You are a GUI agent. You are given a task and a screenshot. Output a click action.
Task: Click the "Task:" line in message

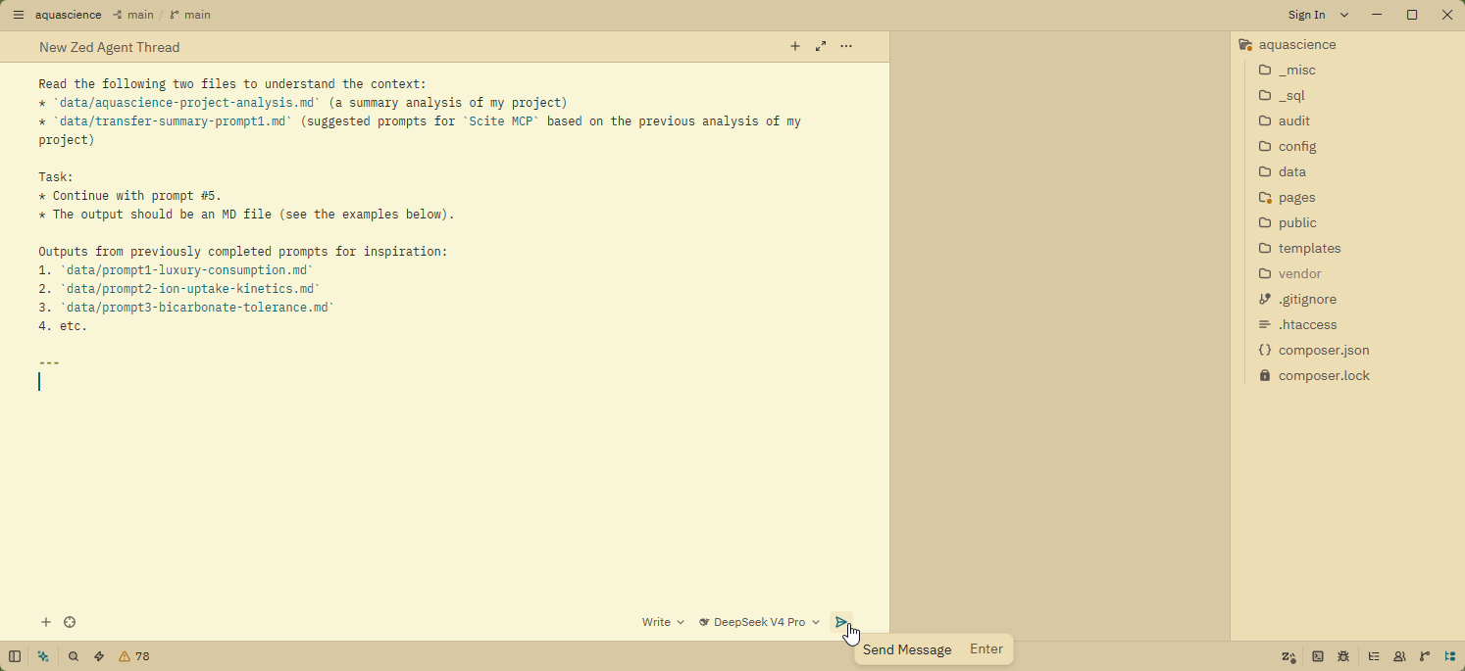point(56,177)
